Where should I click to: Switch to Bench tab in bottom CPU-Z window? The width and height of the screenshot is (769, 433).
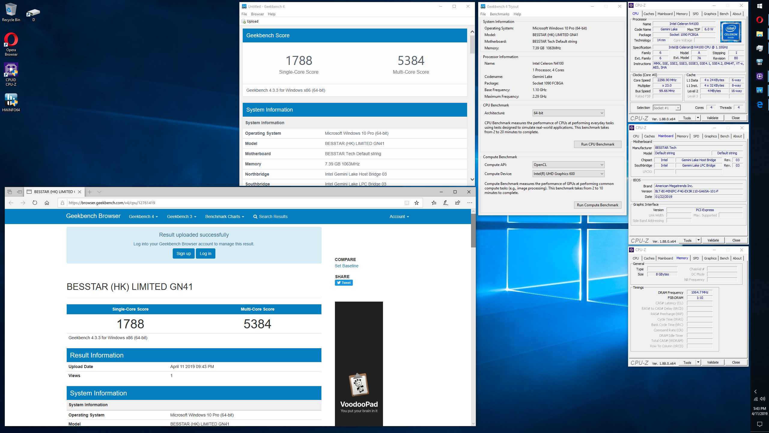[724, 258]
